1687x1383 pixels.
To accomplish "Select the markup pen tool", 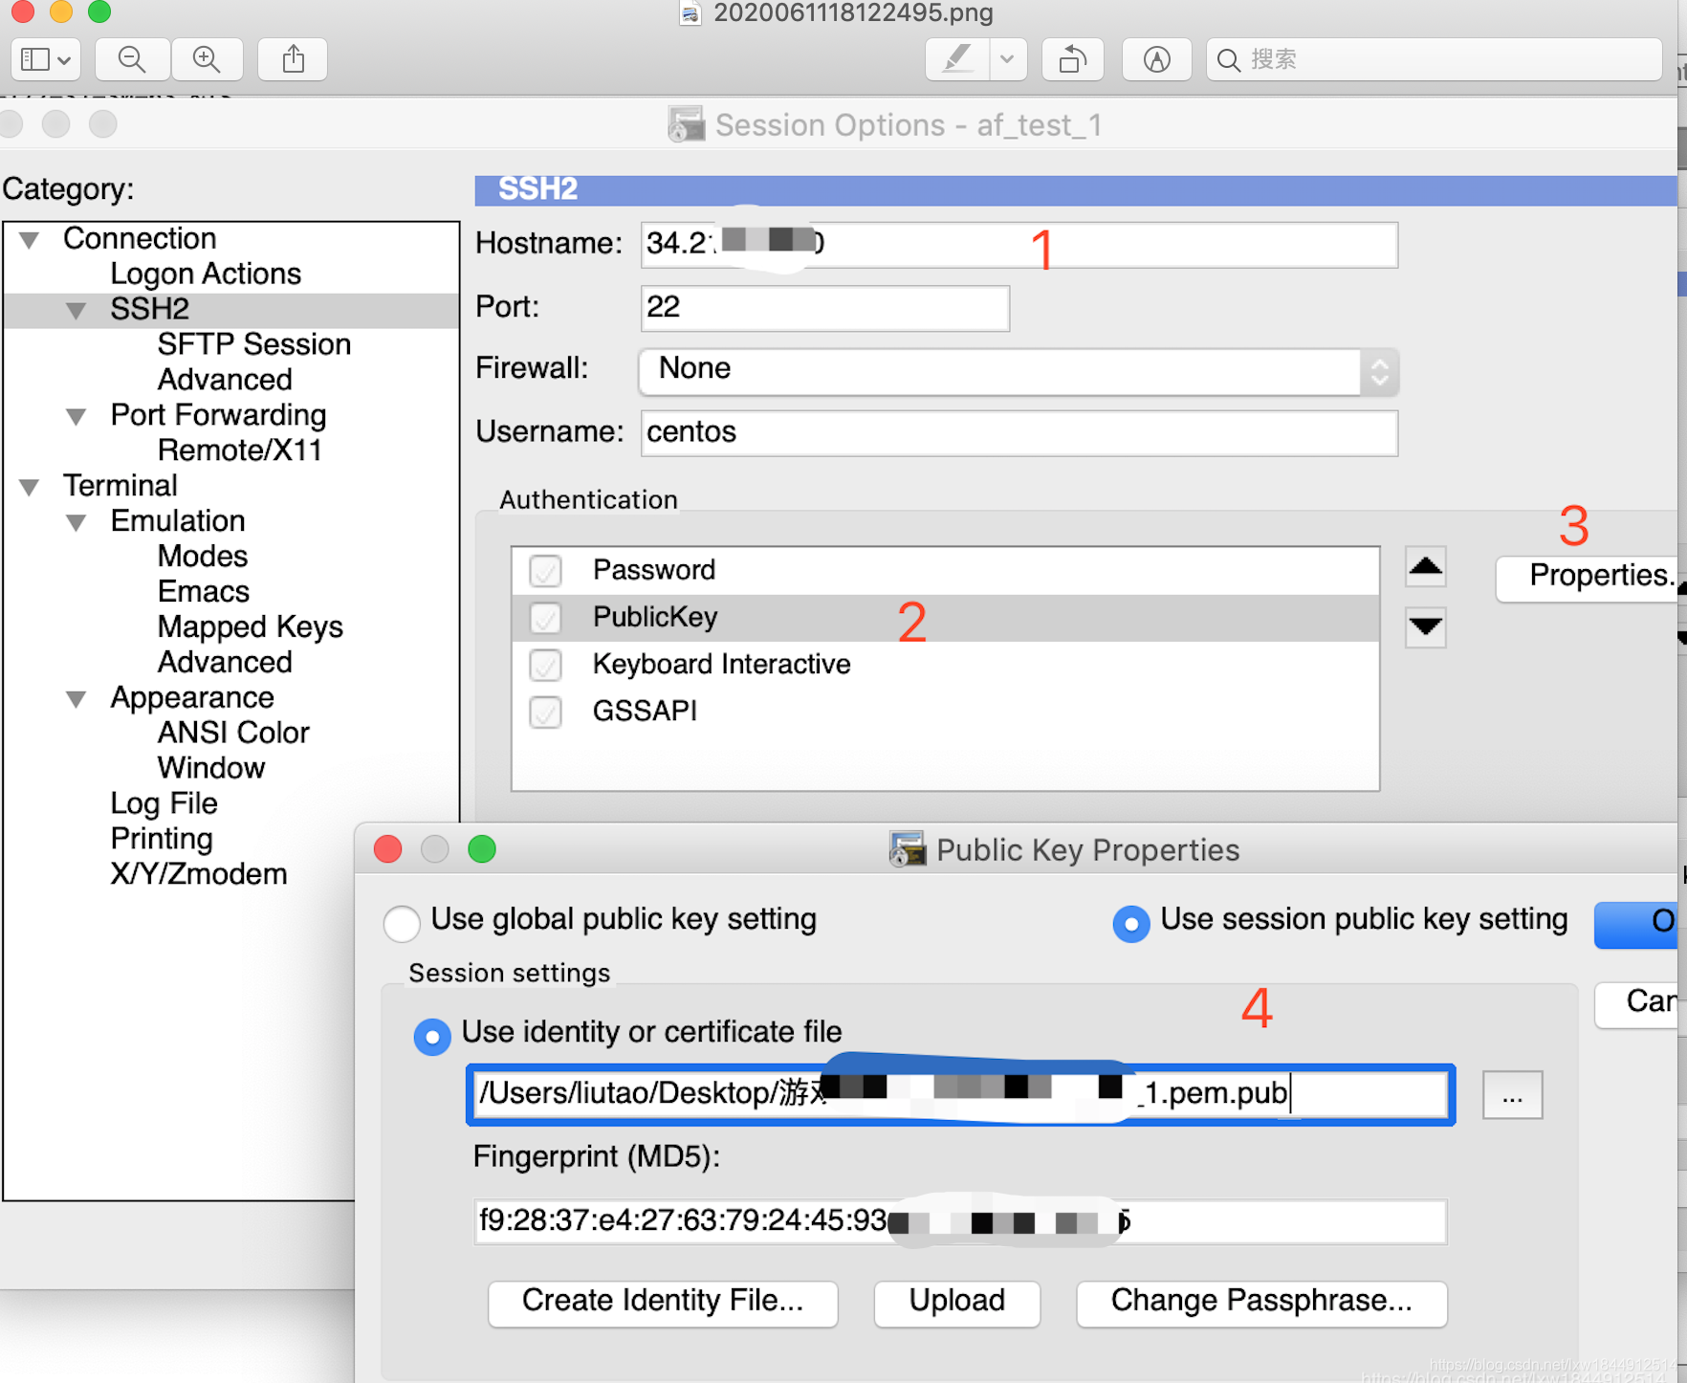I will [x=954, y=58].
